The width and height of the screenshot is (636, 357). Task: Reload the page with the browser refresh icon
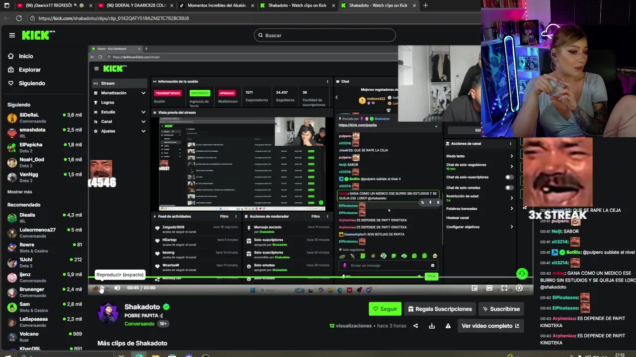click(x=19, y=18)
